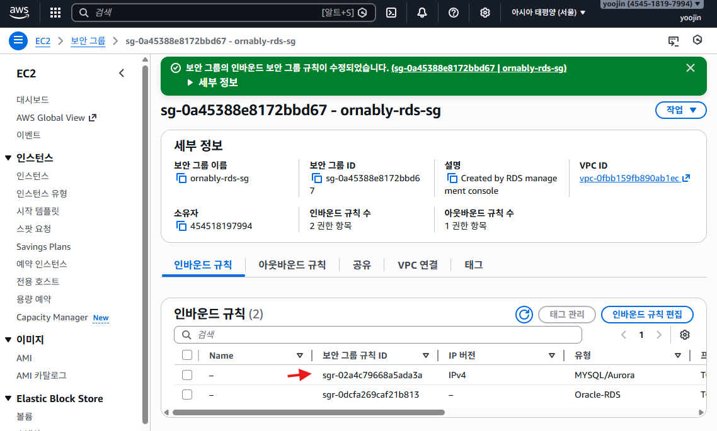Check the Oracle-RDS rule row checkbox
Viewport: 717px width, 431px height.
click(187, 395)
